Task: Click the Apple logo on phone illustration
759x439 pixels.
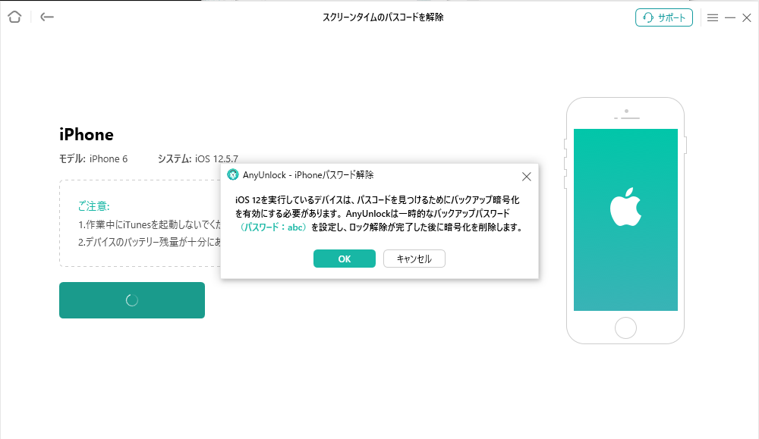Action: [625, 208]
